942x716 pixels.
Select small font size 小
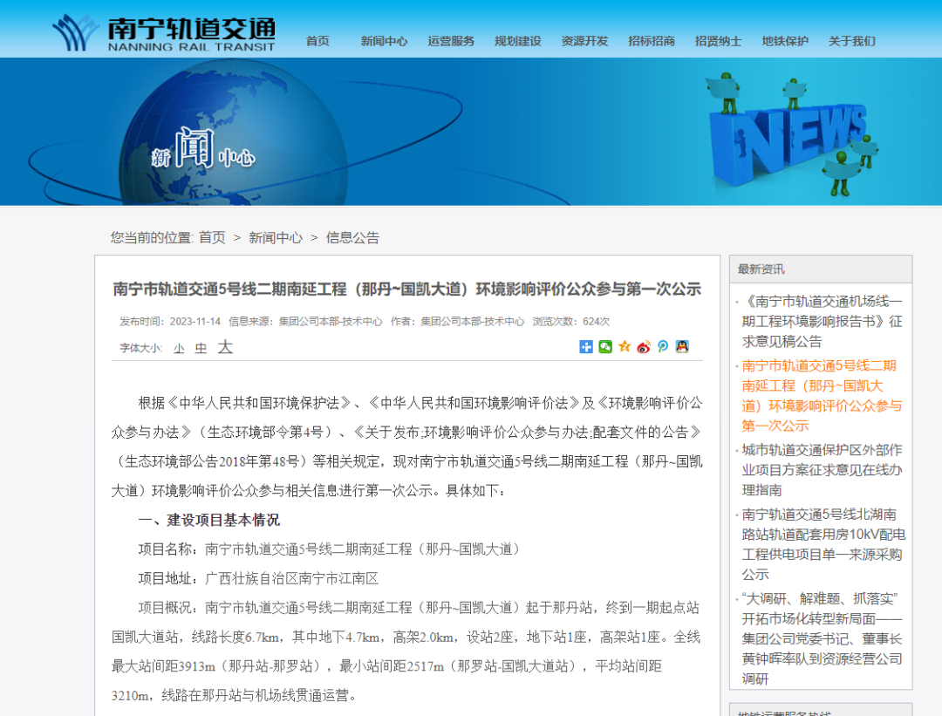pyautogui.click(x=177, y=346)
